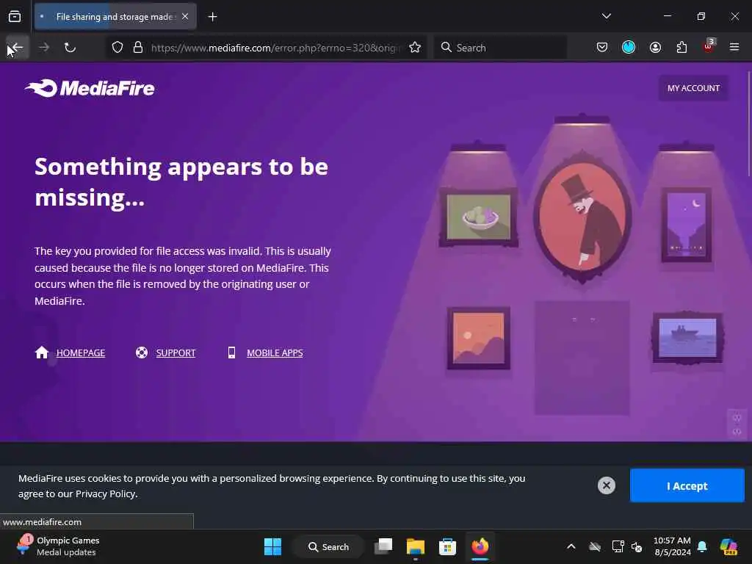Open the notification bell icon
Image resolution: width=752 pixels, height=564 pixels.
pos(702,546)
